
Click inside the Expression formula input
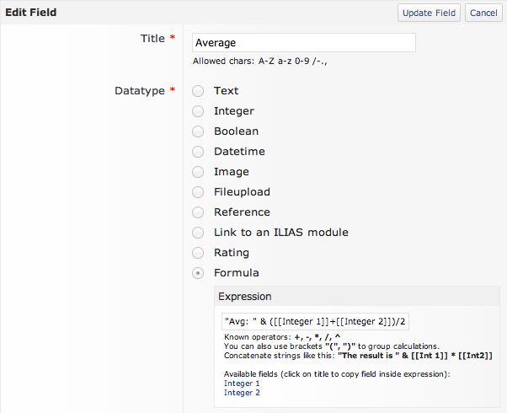pyautogui.click(x=315, y=322)
